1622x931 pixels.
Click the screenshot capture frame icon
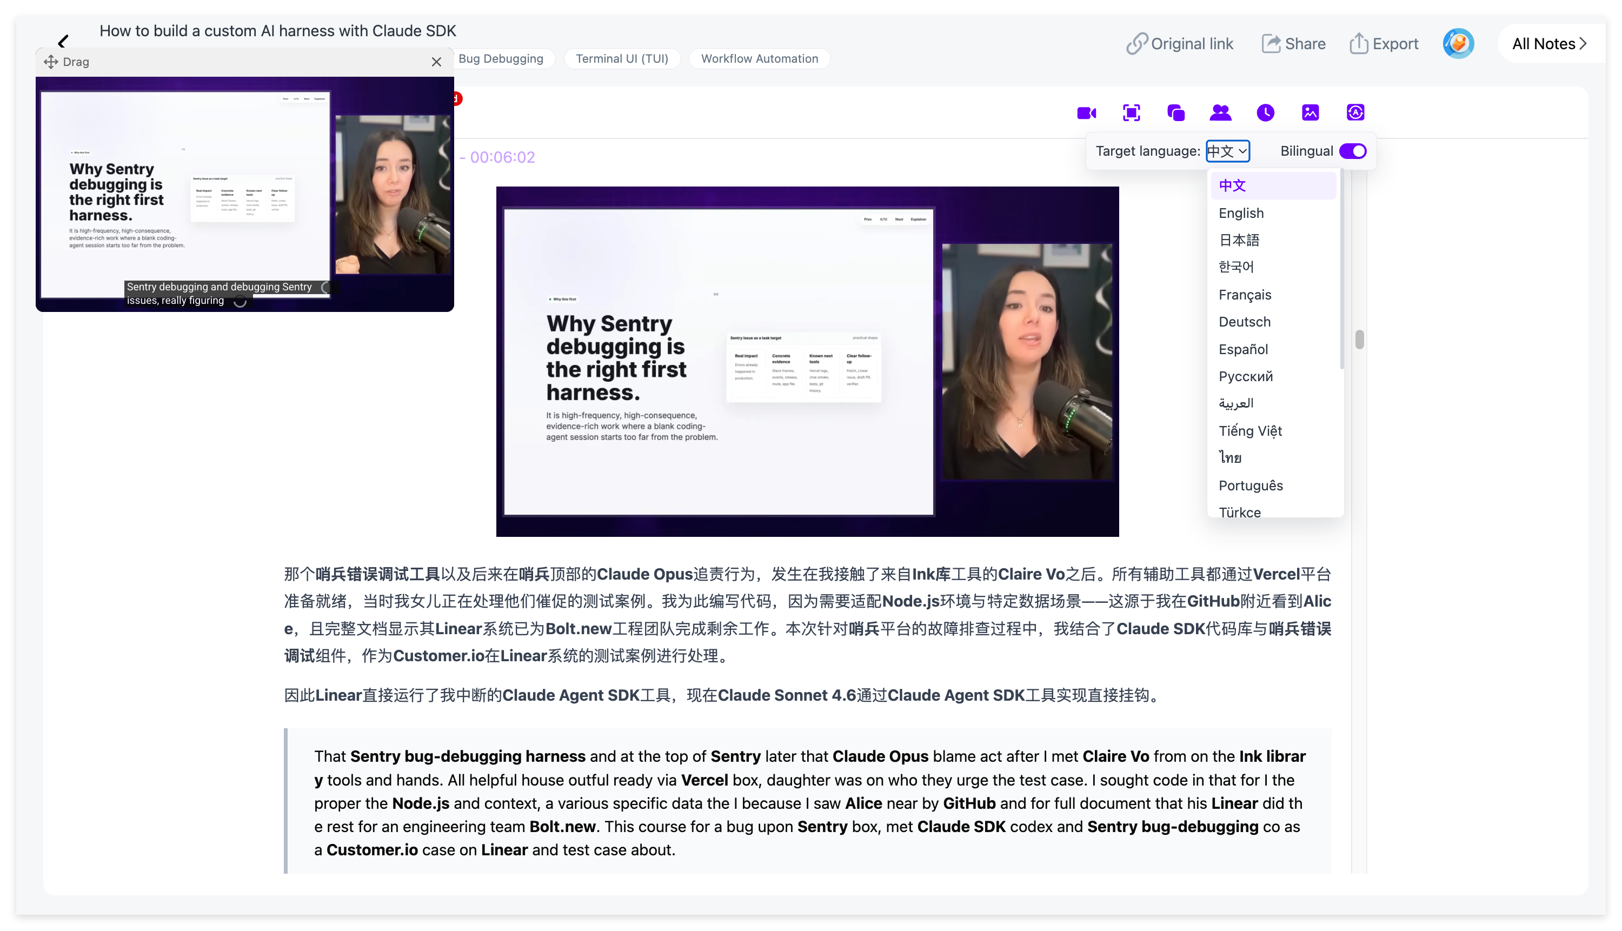1131,113
